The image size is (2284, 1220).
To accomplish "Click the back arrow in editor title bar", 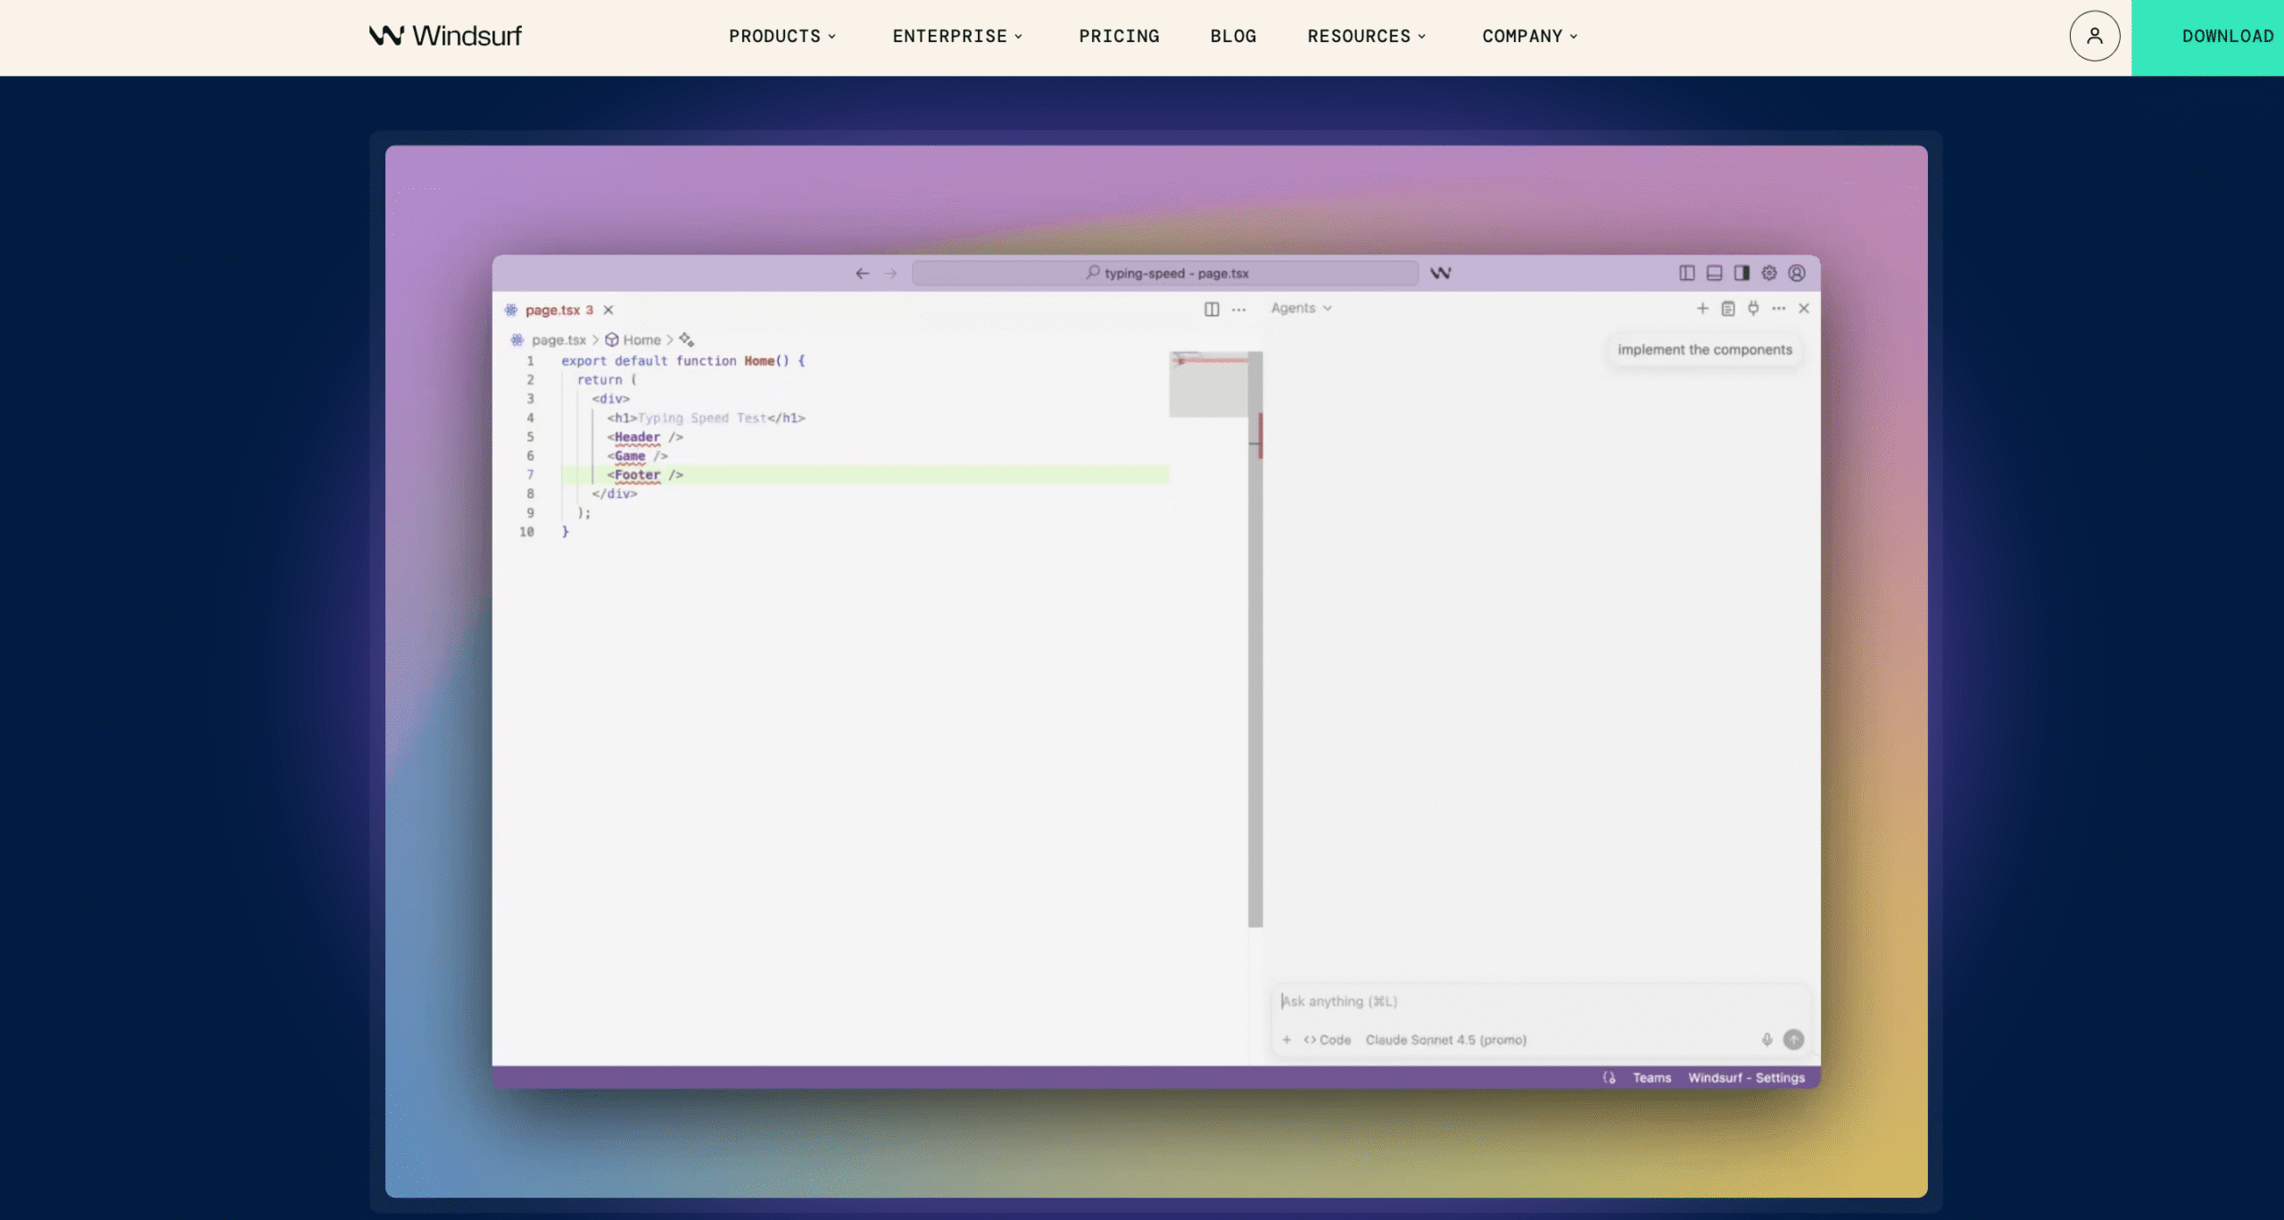I will 862,273.
